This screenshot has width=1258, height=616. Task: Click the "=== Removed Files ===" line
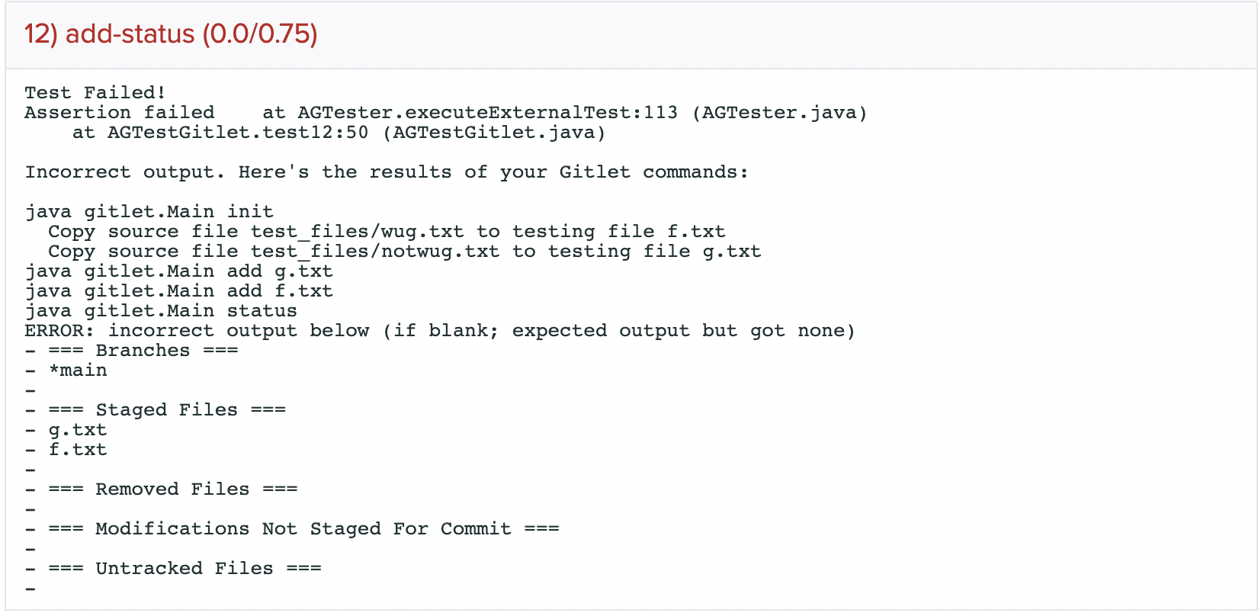click(x=173, y=489)
